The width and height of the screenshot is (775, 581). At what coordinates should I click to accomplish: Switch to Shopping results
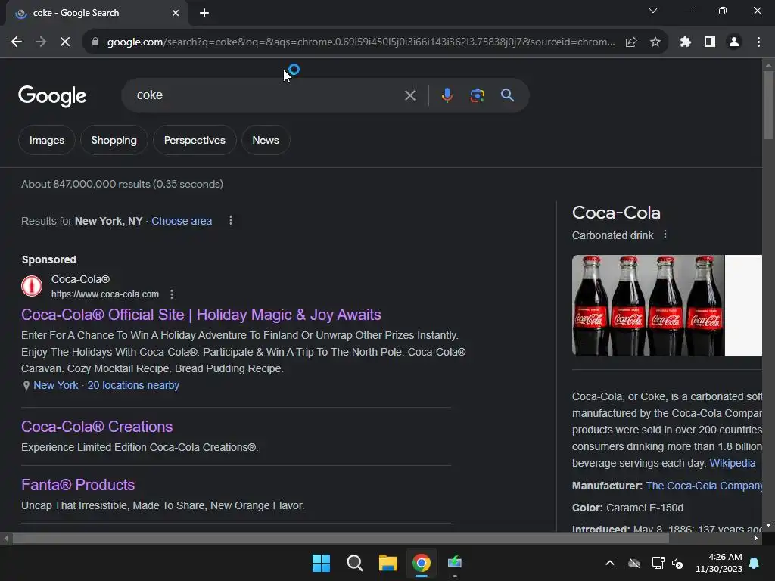coord(114,140)
